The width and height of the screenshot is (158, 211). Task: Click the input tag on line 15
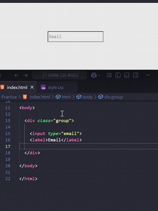point(39,133)
